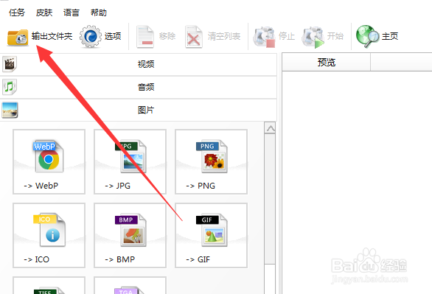
Task: Select the BMP format icon
Action: (130, 230)
